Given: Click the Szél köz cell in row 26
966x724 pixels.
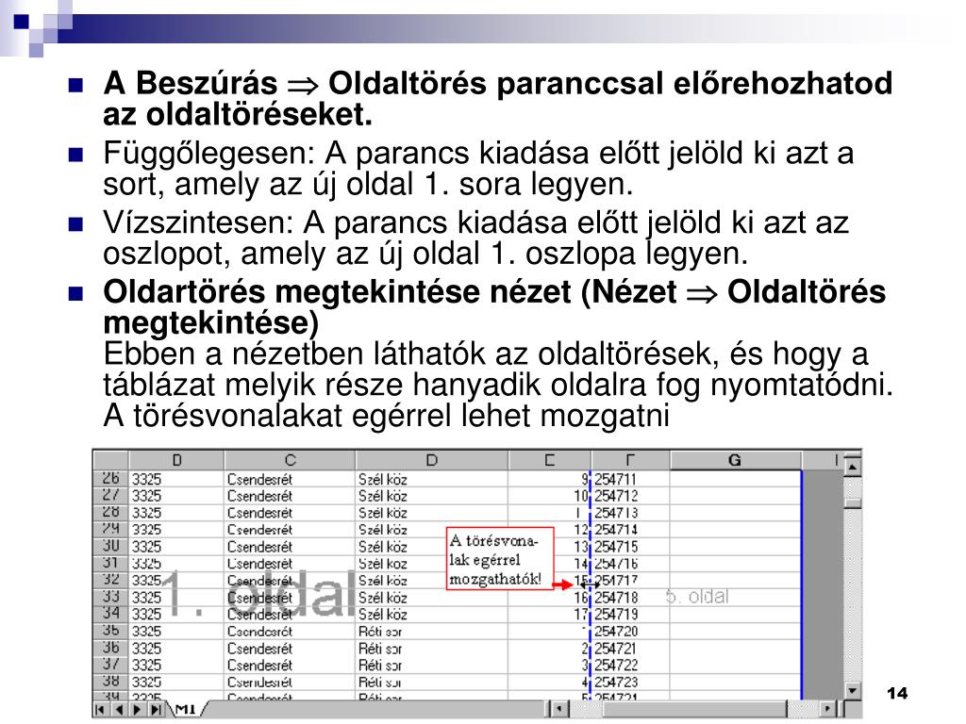Looking at the screenshot, I should tap(431, 479).
